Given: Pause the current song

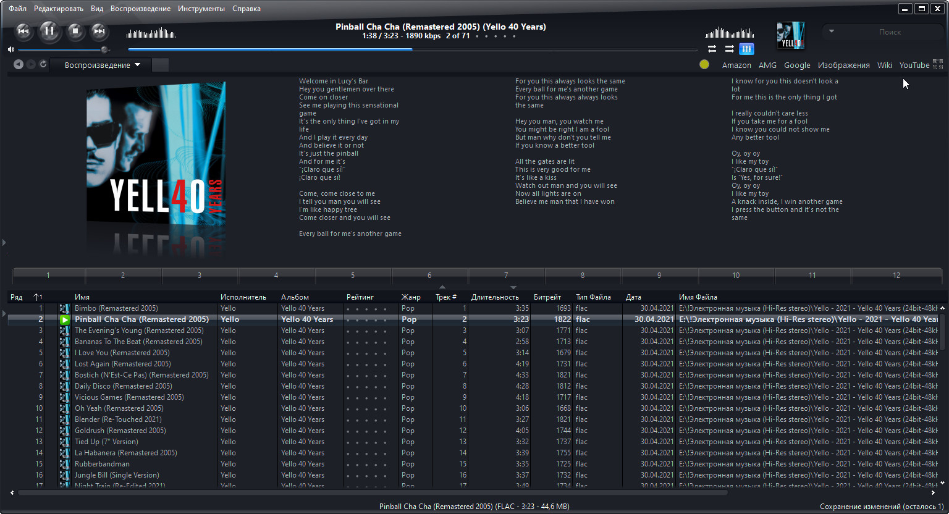Looking at the screenshot, I should [x=49, y=31].
